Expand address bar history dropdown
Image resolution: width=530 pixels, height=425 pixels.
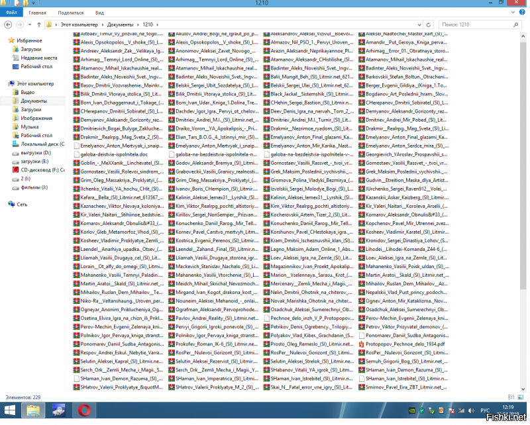(419, 24)
